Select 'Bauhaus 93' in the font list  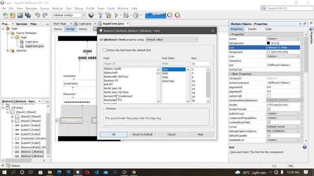(111, 81)
